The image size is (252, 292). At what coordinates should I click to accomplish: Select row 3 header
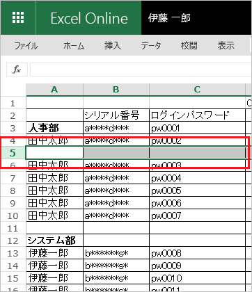point(13,128)
